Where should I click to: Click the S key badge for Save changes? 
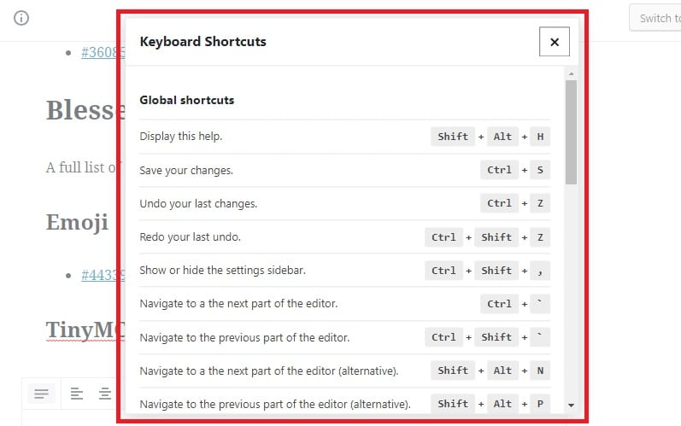tap(540, 170)
